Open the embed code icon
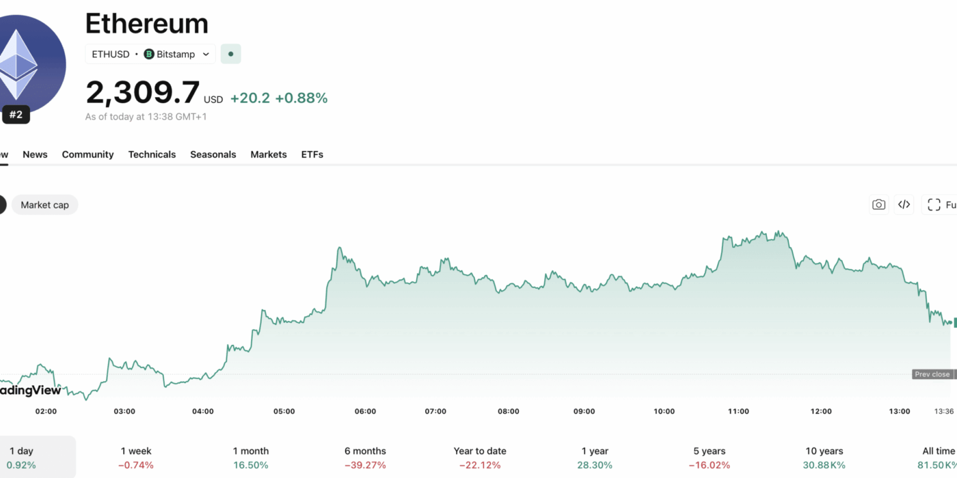This screenshot has height=478, width=957. pos(904,205)
